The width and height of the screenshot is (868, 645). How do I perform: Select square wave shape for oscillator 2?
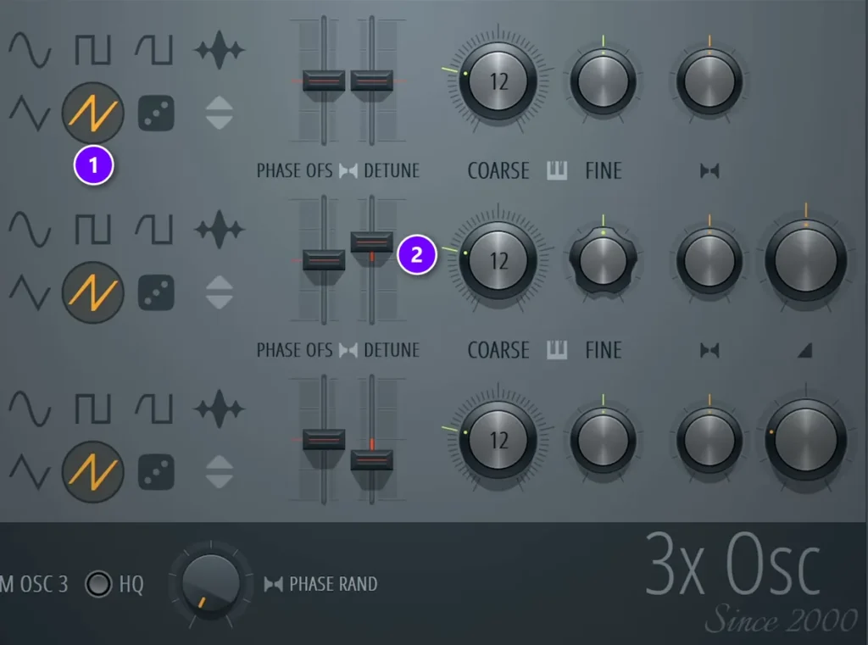92,229
